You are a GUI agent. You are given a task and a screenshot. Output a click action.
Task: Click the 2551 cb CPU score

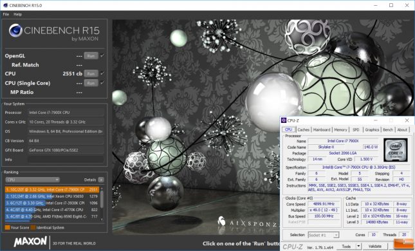(x=73, y=73)
